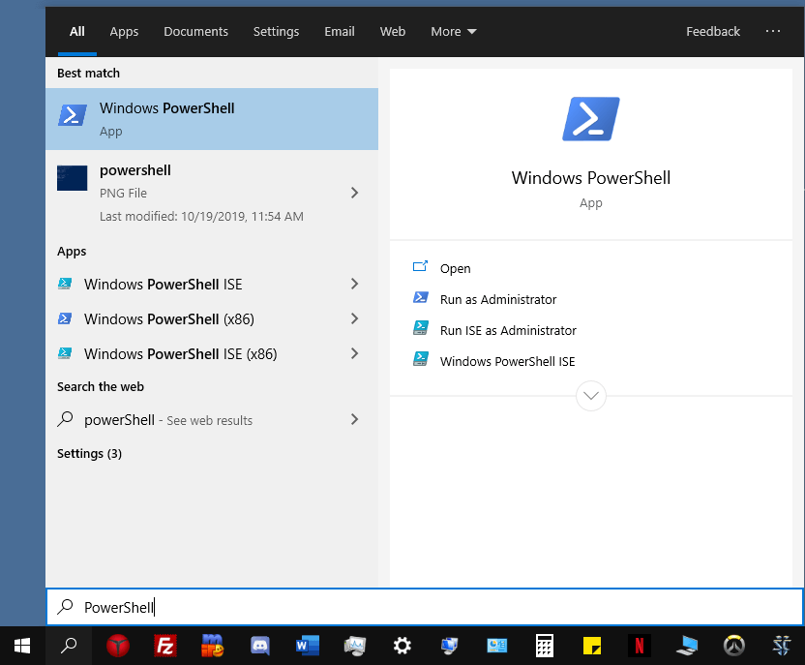The height and width of the screenshot is (665, 805).
Task: Switch to the All tab
Action: point(77,32)
